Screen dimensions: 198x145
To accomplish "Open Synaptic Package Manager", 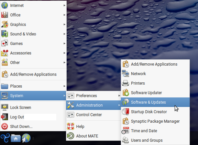I will click(x=155, y=121).
